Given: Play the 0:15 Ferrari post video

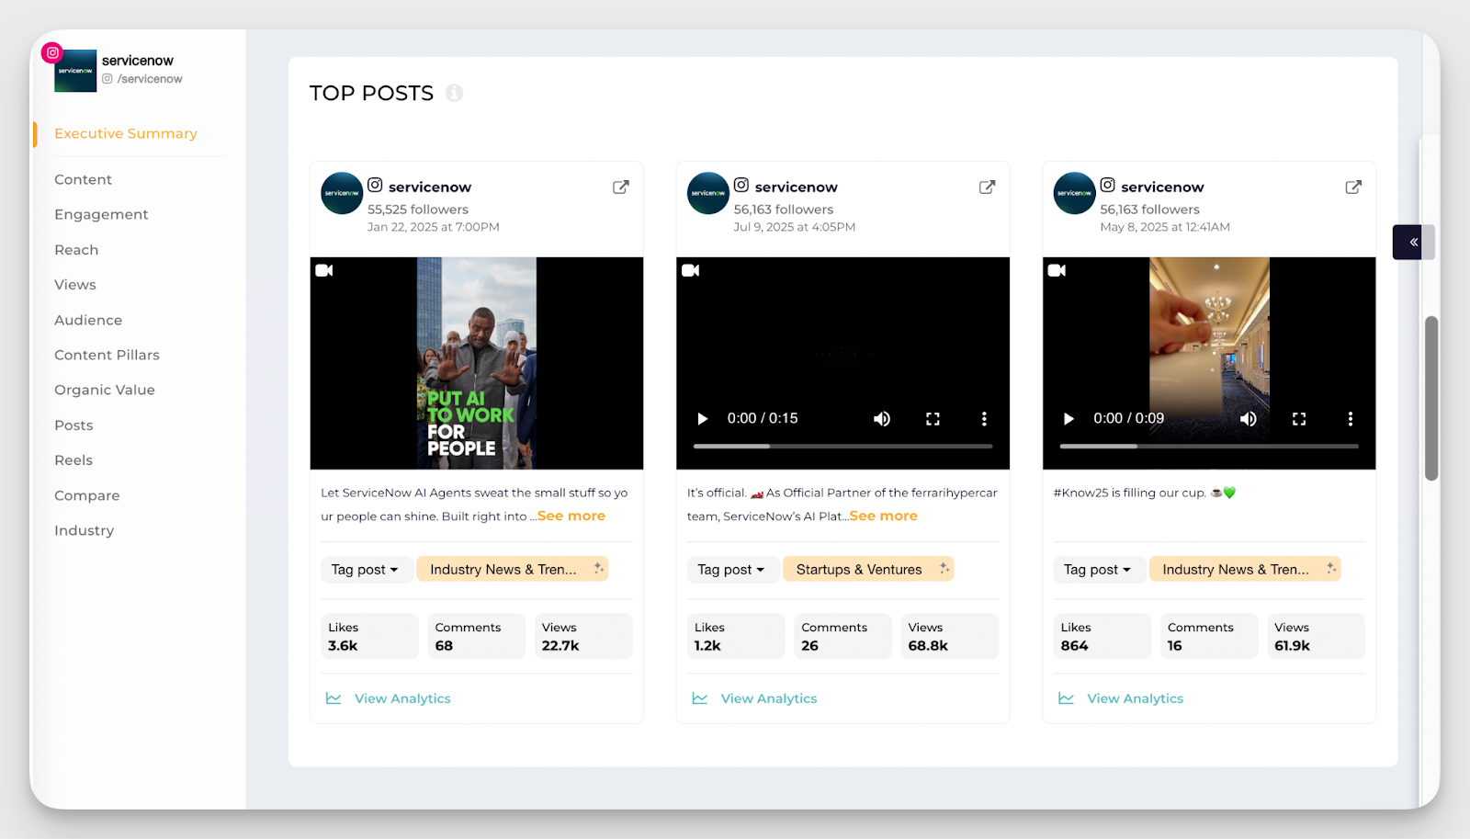Looking at the screenshot, I should 703,419.
